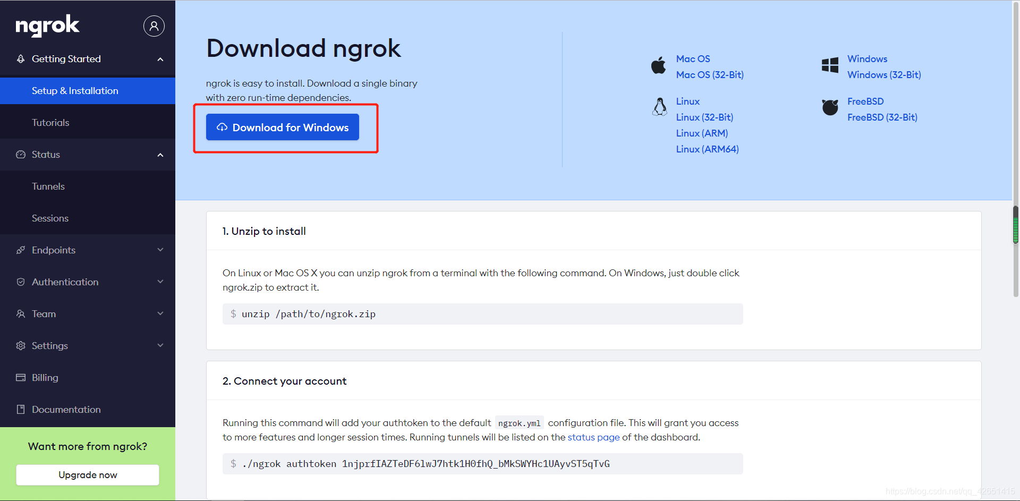The height and width of the screenshot is (501, 1020).
Task: Download the Linux (ARM64) build
Action: pyautogui.click(x=707, y=149)
